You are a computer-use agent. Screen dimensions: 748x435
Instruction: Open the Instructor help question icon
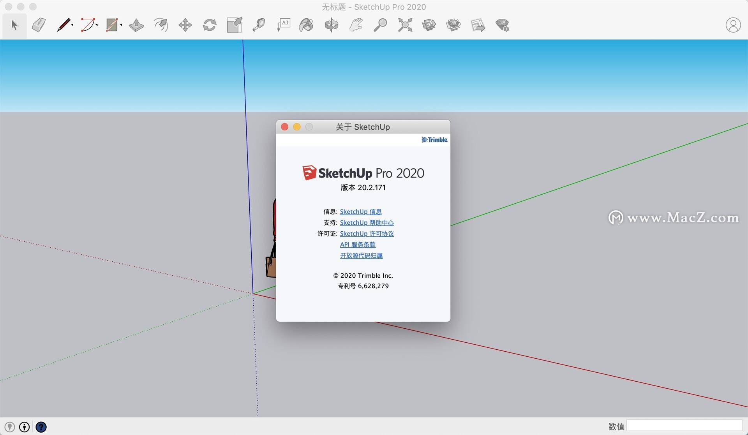click(x=41, y=427)
